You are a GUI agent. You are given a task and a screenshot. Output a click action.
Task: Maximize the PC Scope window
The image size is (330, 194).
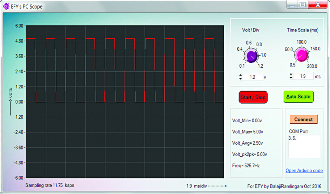click(x=302, y=5)
